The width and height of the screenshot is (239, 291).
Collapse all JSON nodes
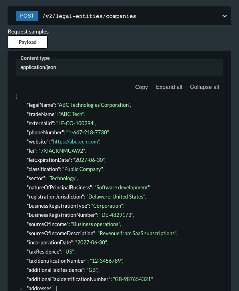pos(204,87)
